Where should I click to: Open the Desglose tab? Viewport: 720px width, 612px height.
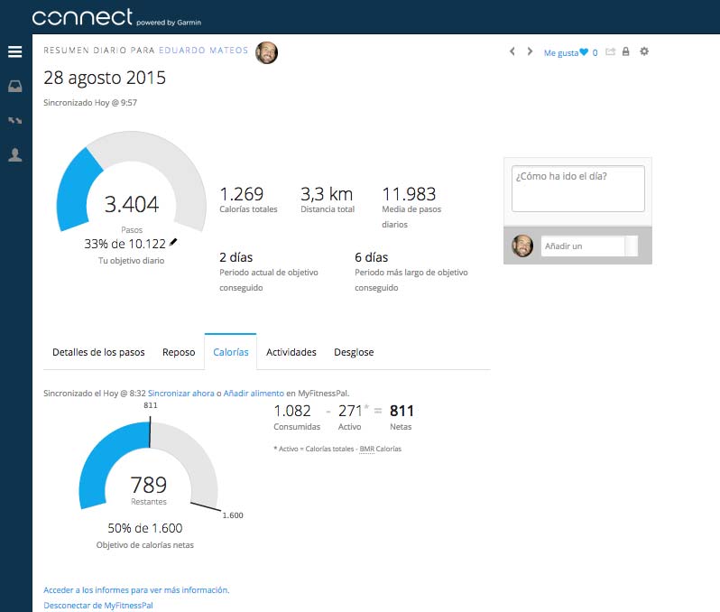click(x=354, y=352)
